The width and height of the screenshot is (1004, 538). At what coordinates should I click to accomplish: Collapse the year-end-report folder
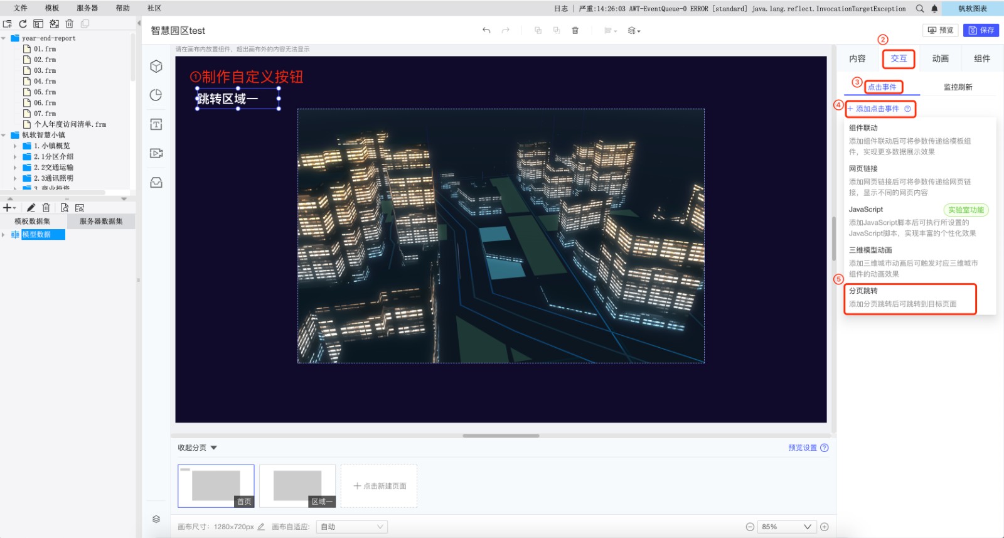pos(4,38)
